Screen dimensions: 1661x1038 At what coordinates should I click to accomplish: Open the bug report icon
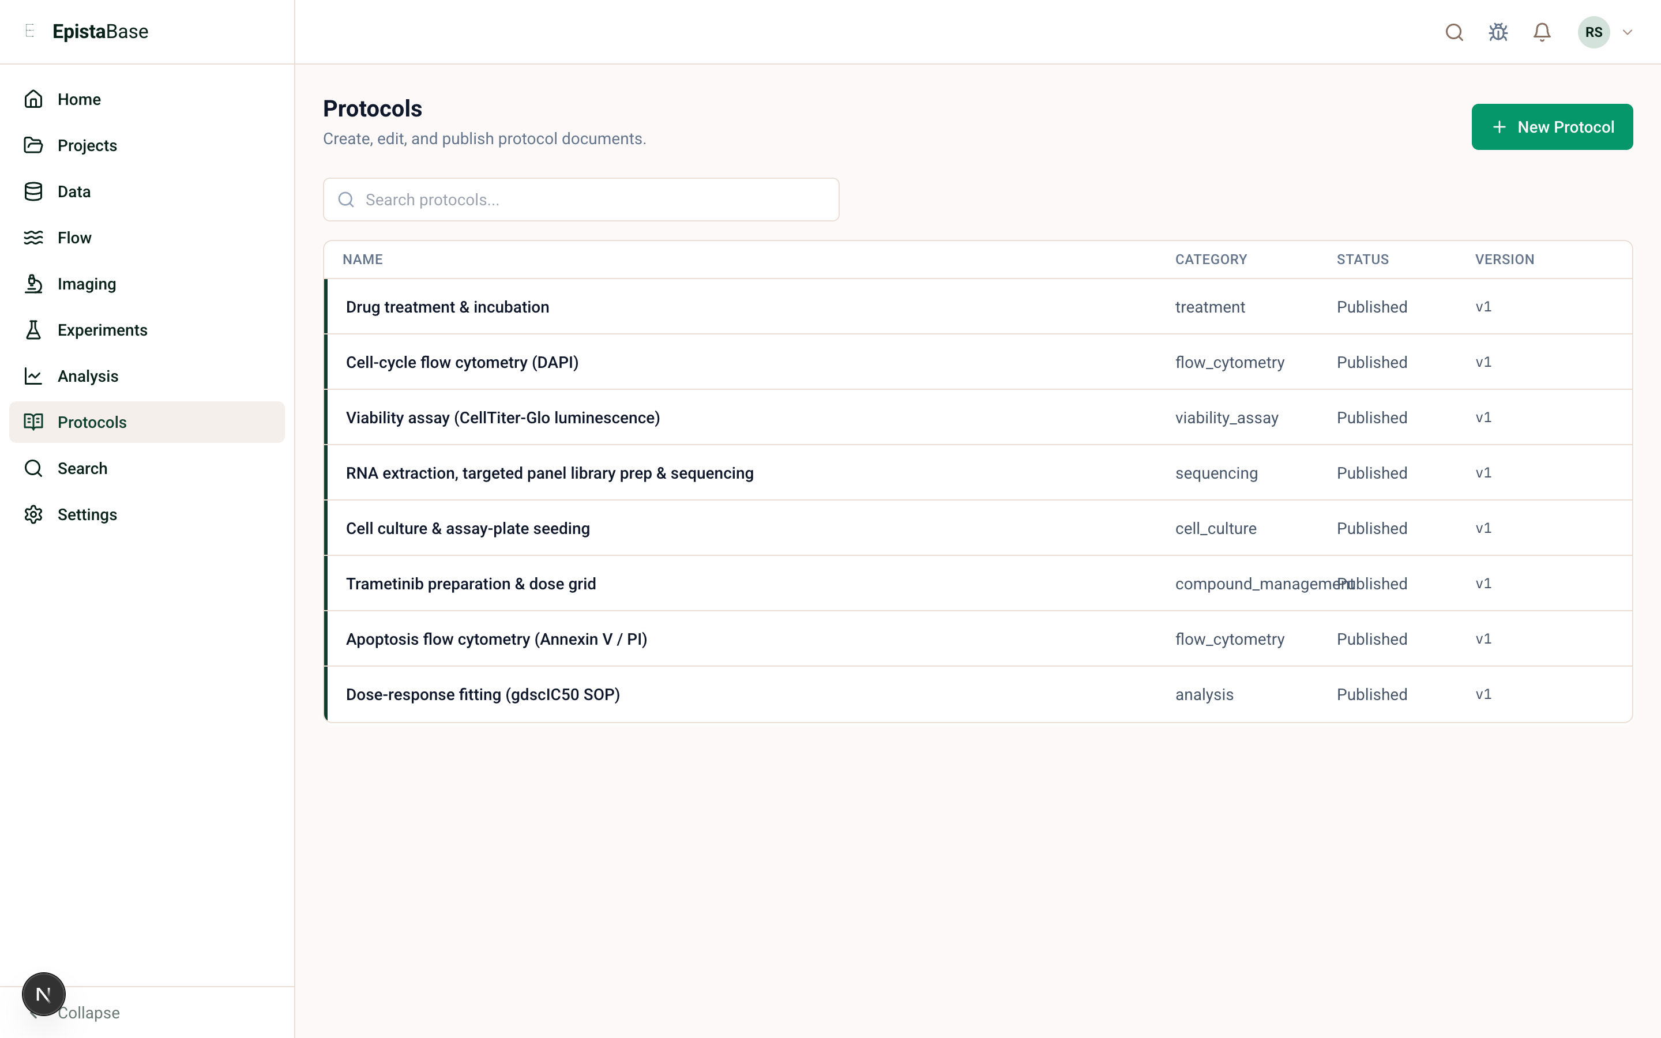pyautogui.click(x=1498, y=32)
